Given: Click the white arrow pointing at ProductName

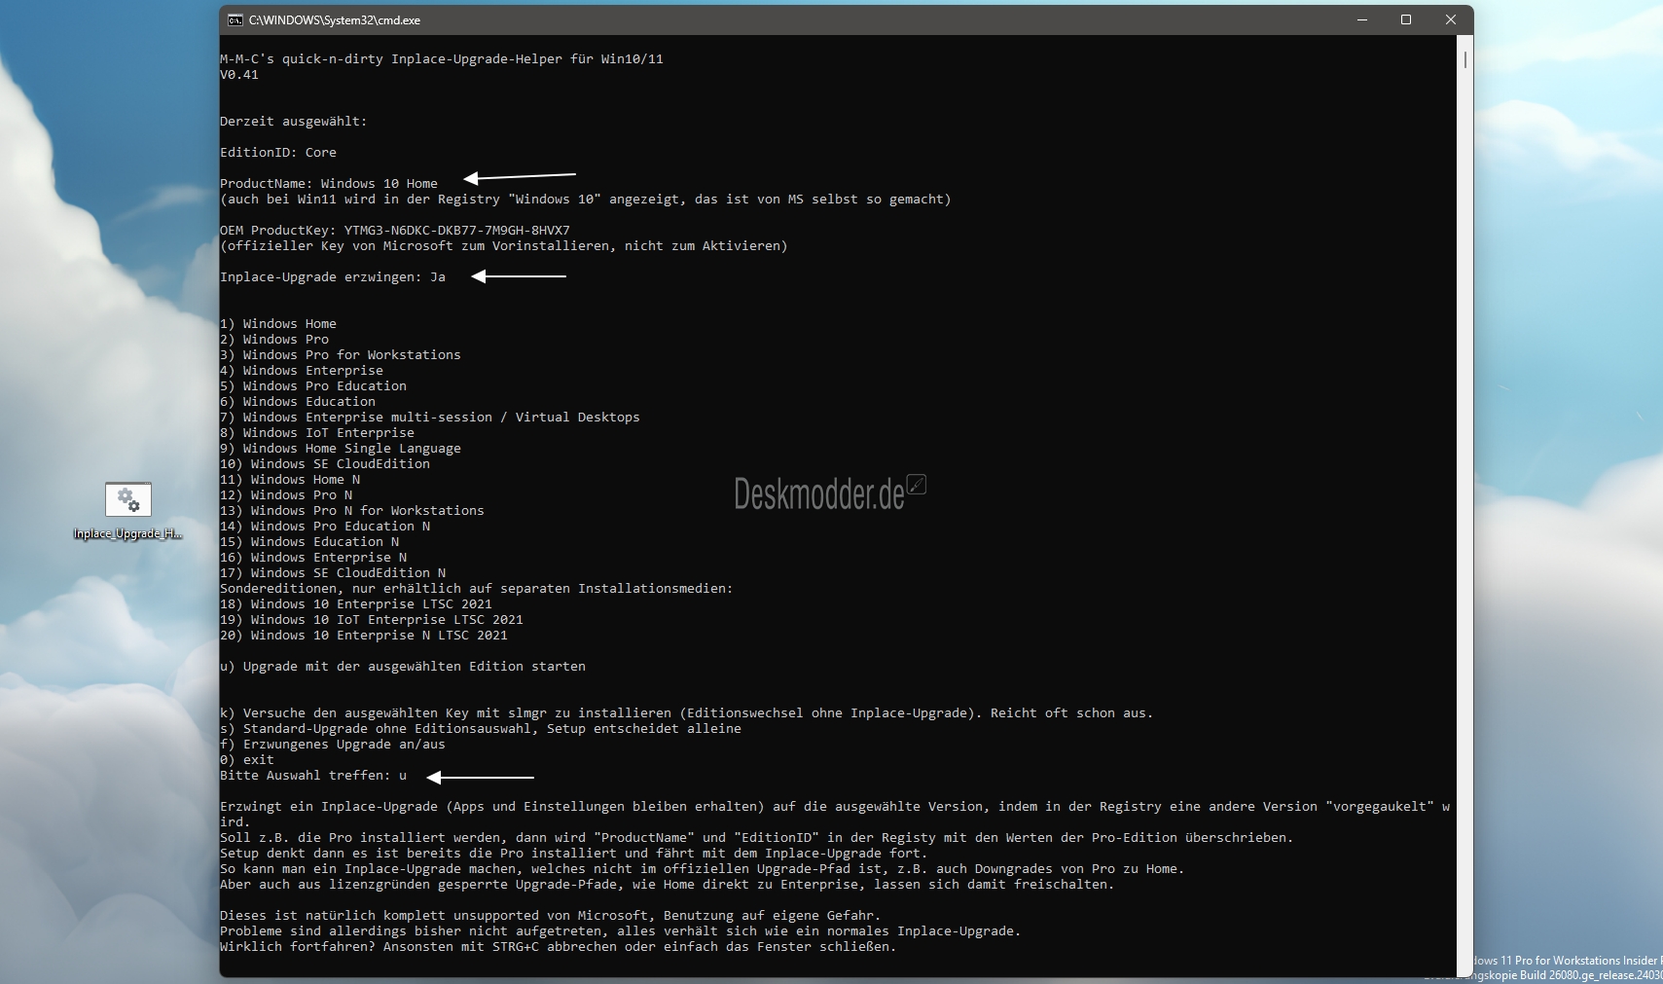Looking at the screenshot, I should click(520, 177).
